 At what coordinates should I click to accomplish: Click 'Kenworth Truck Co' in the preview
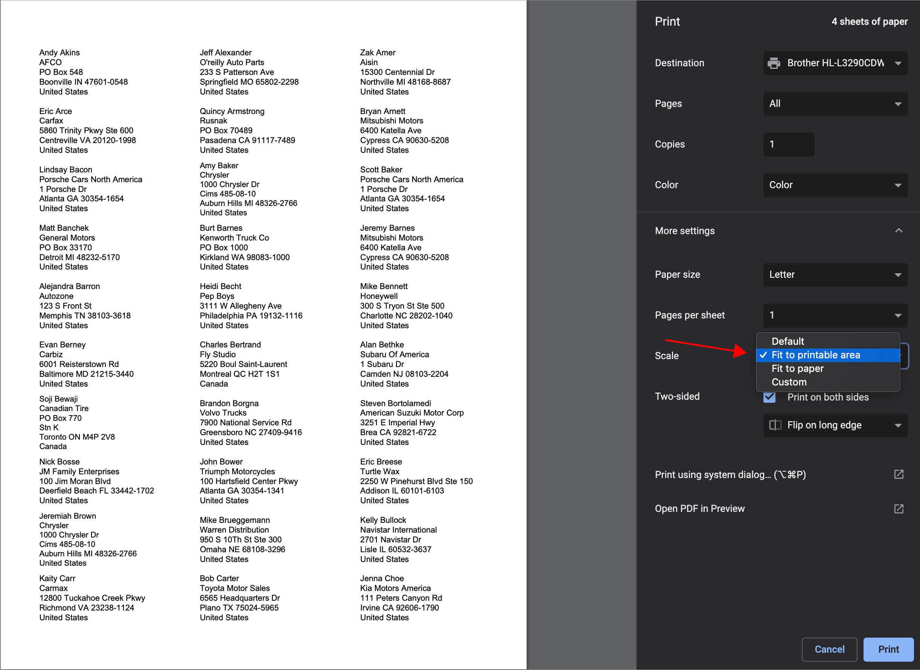[x=235, y=238]
